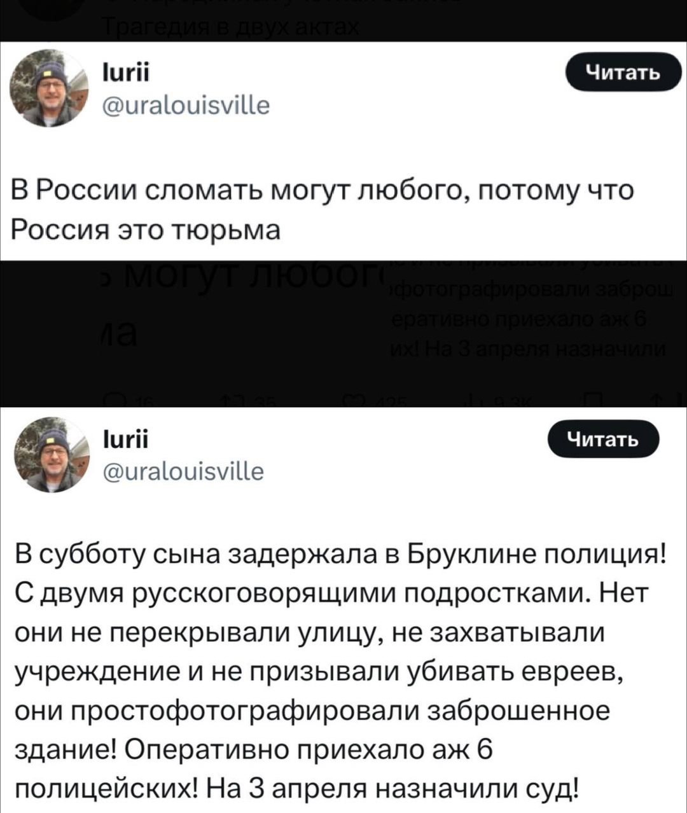The width and height of the screenshot is (687, 813).
Task: Open the tweet text about Россия это тюрьма
Action: 323,209
